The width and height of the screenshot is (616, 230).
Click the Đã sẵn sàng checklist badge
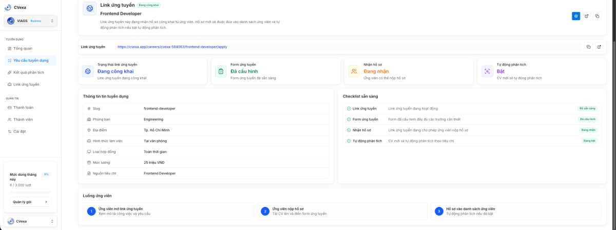pyautogui.click(x=587, y=109)
